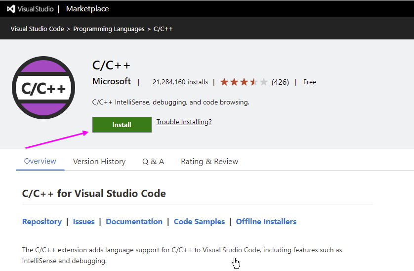Open Programming Languages breadcrumb
Viewport: 414px width, 271px height.
[x=109, y=29]
